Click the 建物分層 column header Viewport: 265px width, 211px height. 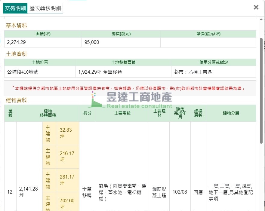tap(231, 113)
